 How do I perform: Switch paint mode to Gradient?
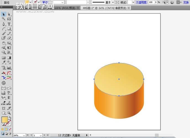[6, 129]
